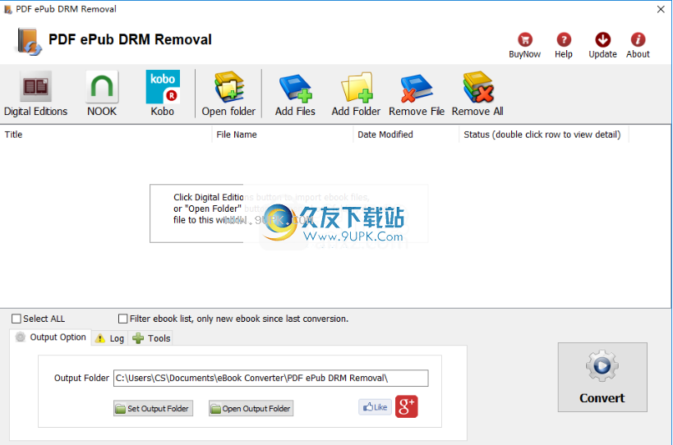Show About information
The width and height of the screenshot is (673, 445).
[638, 45]
